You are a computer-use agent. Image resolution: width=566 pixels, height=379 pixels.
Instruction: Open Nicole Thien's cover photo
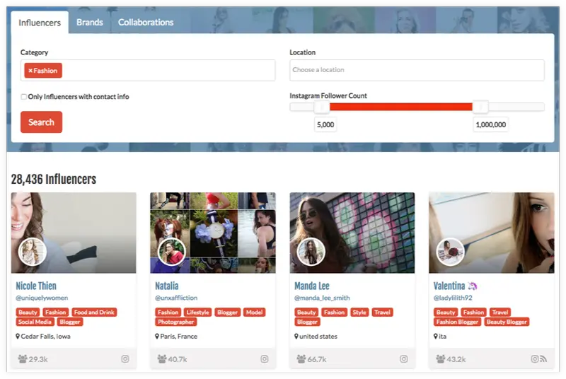[x=74, y=233]
